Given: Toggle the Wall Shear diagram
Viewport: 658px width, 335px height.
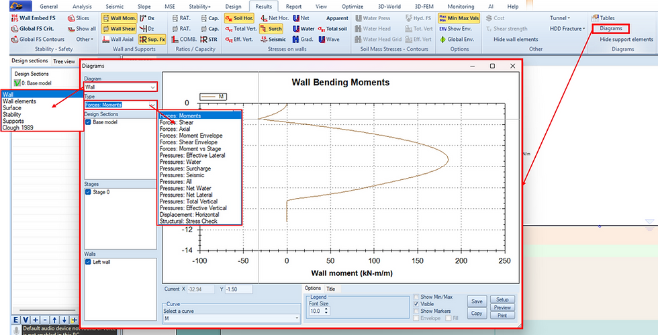Looking at the screenshot, I should click(118, 29).
